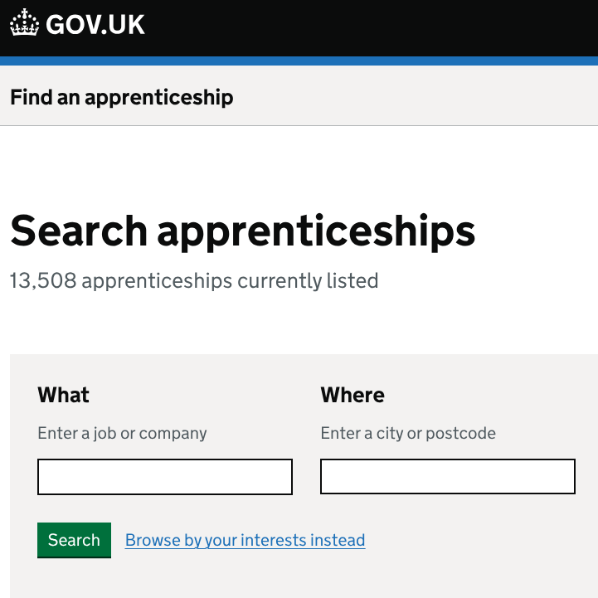Click the 'currently listed' text
Screen dimensions: 598x598
[x=308, y=281]
